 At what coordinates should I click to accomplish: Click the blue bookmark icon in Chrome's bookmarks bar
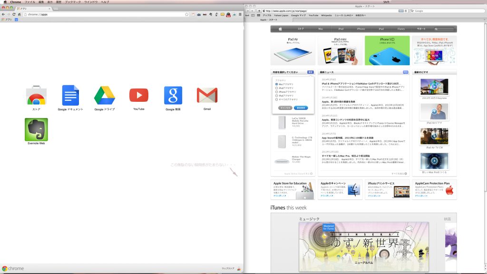pos(17,20)
